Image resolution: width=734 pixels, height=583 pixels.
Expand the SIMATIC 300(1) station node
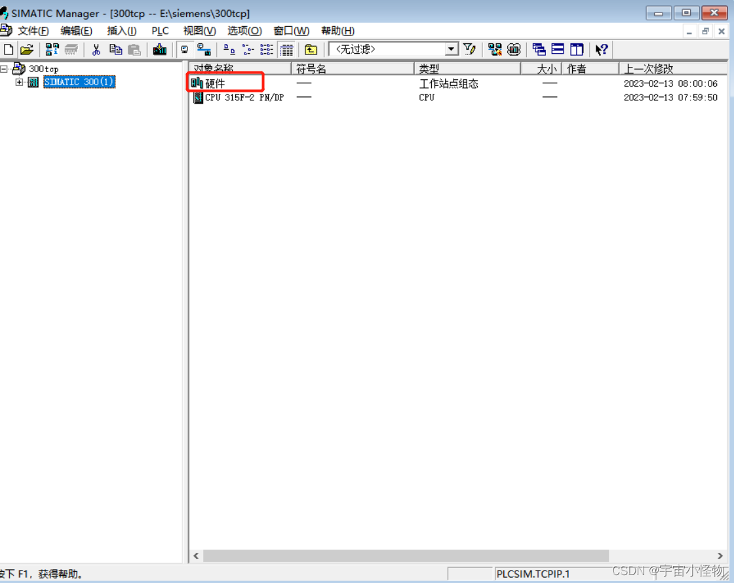click(x=19, y=83)
